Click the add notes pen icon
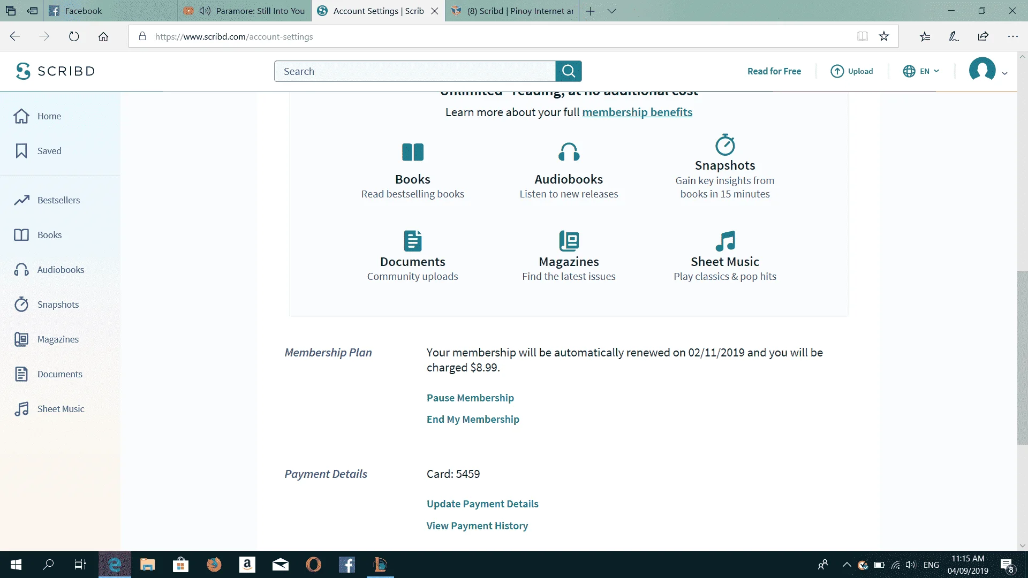 [954, 36]
